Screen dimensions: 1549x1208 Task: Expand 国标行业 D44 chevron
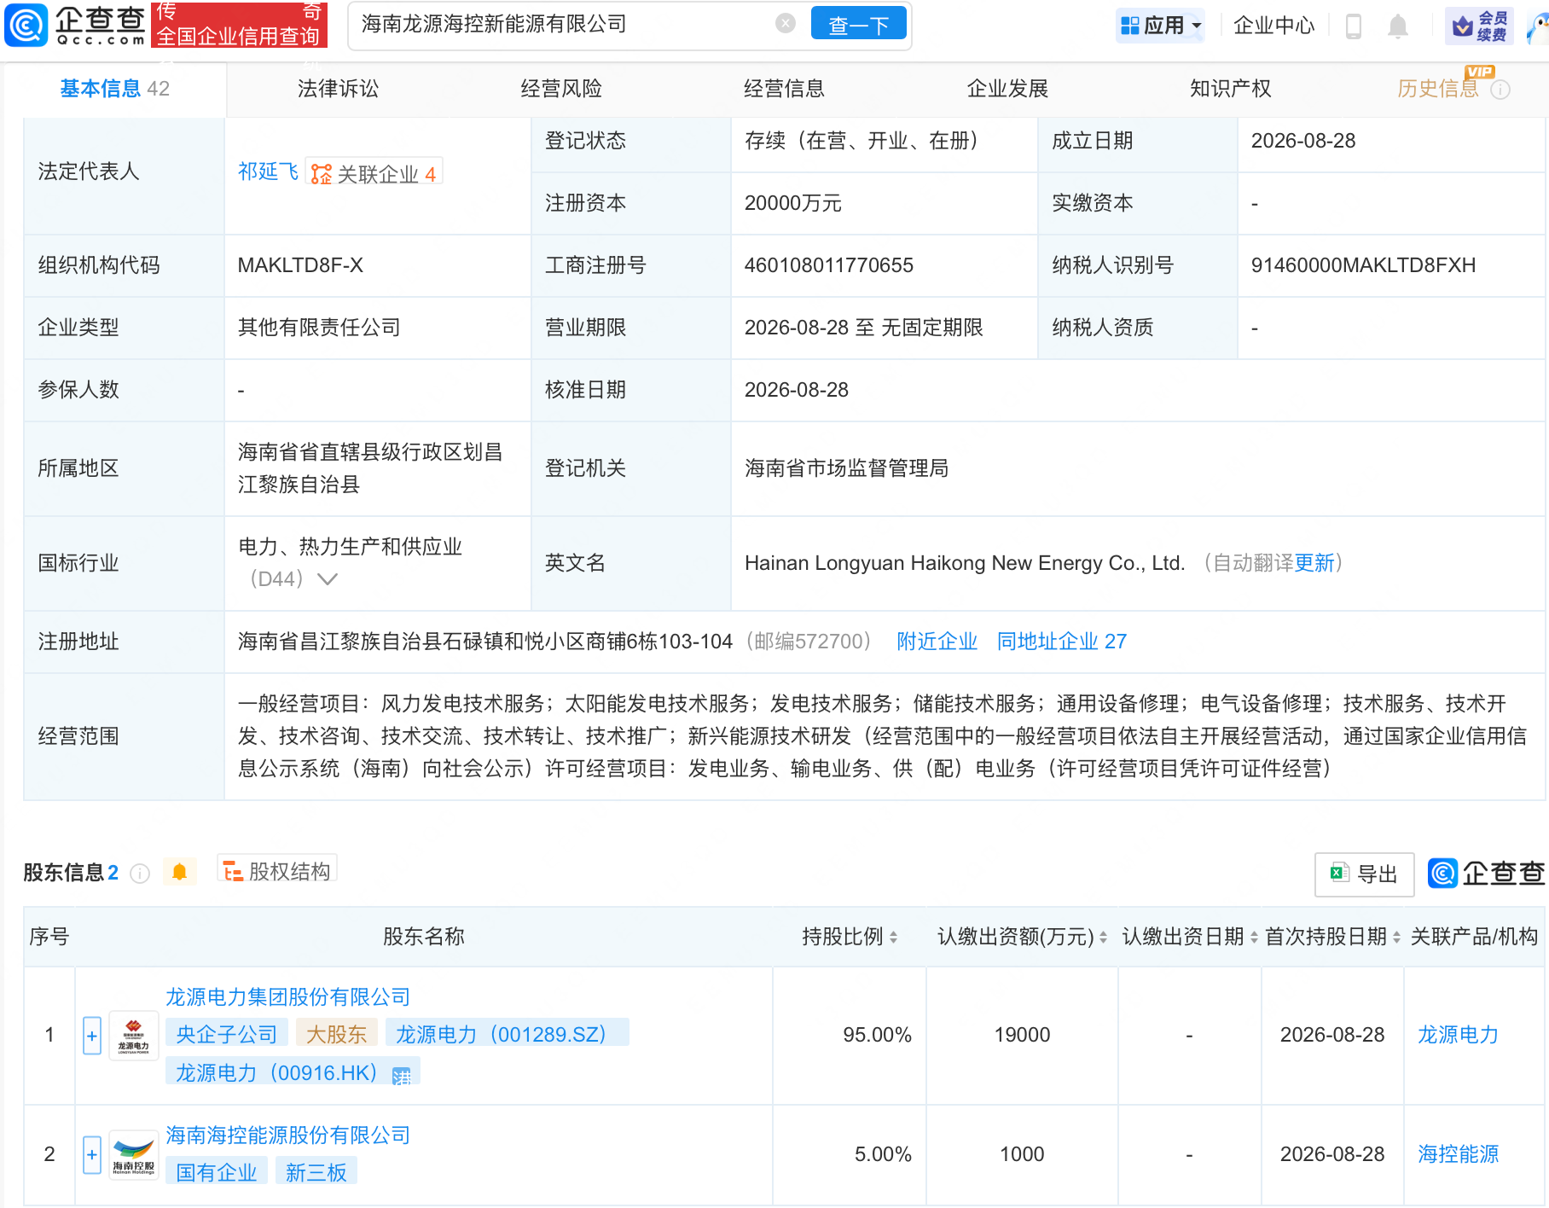[x=328, y=579]
